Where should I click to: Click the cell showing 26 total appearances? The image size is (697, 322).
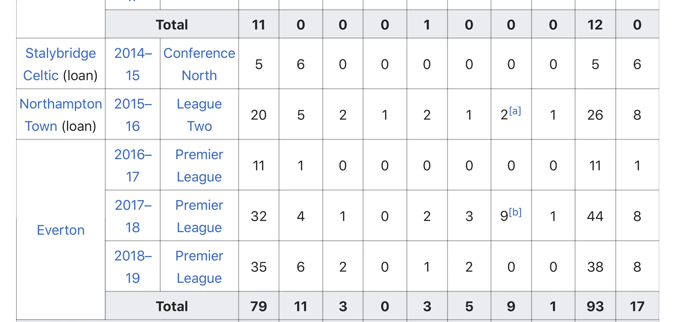[595, 115]
